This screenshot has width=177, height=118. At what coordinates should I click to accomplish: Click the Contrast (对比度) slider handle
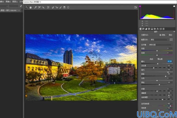pyautogui.click(x=153, y=68)
